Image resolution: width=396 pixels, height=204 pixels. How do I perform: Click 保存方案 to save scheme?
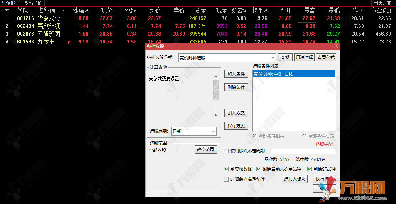click(236, 126)
